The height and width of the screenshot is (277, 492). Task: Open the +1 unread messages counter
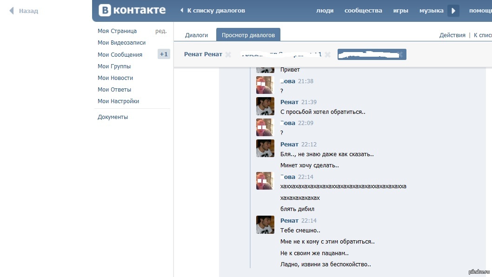click(x=164, y=54)
